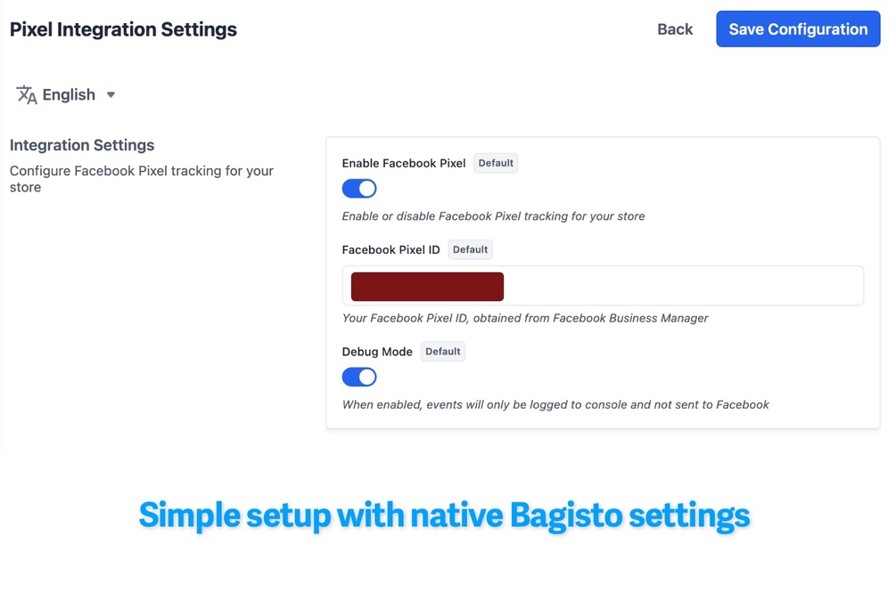Save the configuration
This screenshot has height=593, width=896.
pyautogui.click(x=798, y=29)
